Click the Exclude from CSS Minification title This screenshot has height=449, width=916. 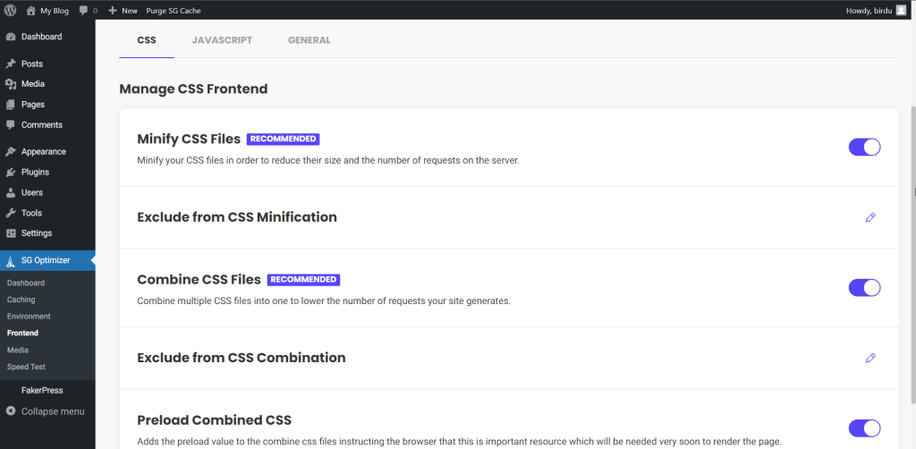pyautogui.click(x=236, y=217)
